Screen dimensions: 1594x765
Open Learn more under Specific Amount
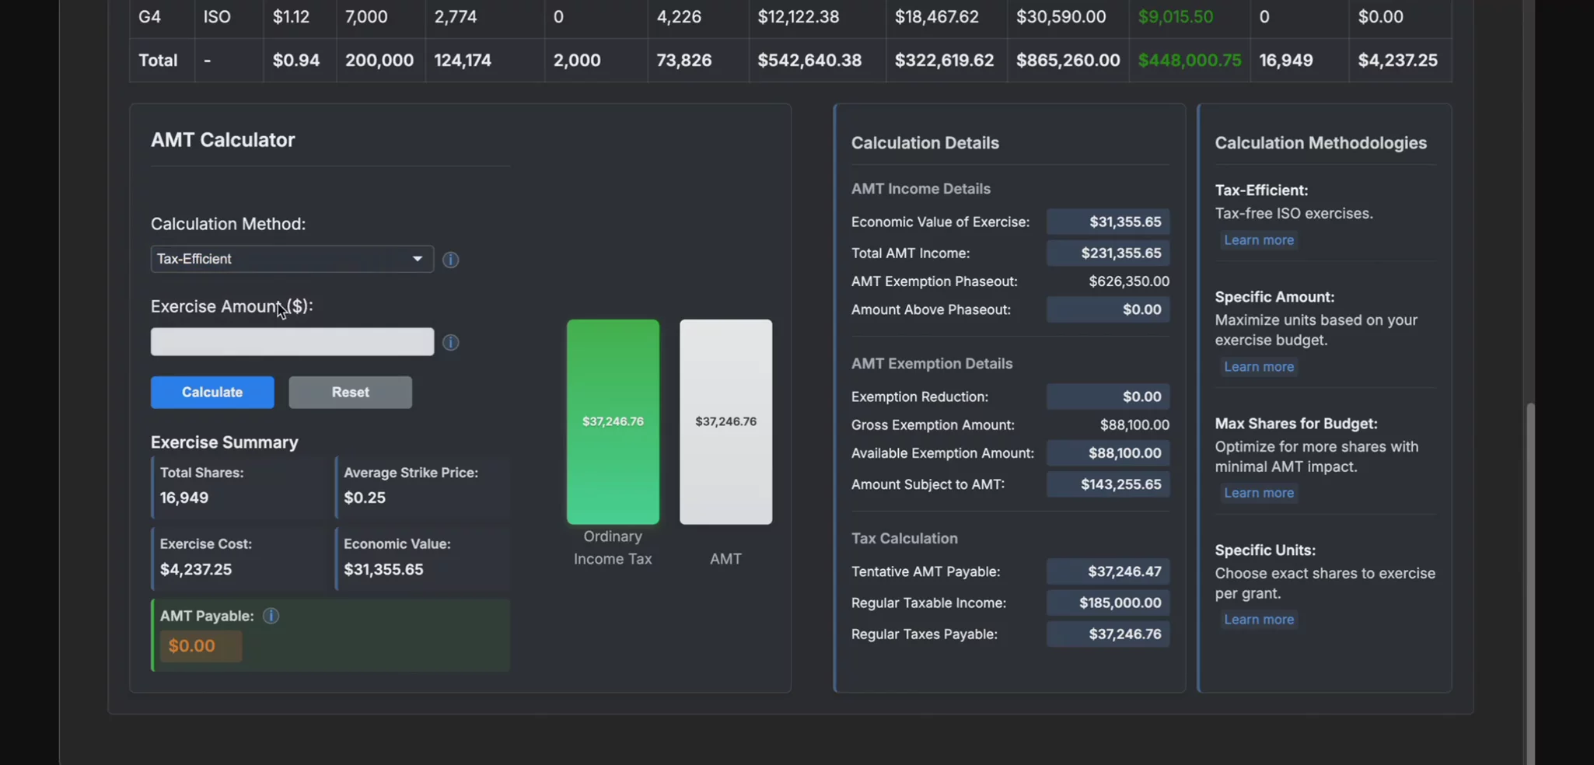coord(1258,367)
